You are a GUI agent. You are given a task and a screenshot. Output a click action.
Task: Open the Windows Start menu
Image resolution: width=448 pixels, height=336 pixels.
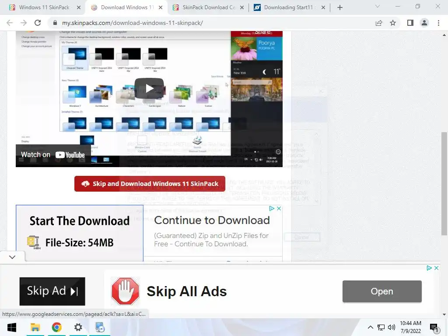(x=12, y=327)
